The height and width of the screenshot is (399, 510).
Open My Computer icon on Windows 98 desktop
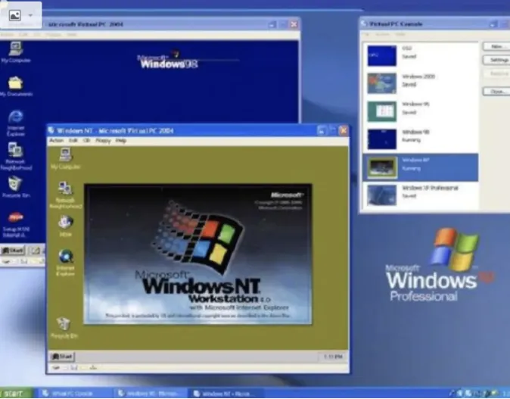[x=16, y=51]
